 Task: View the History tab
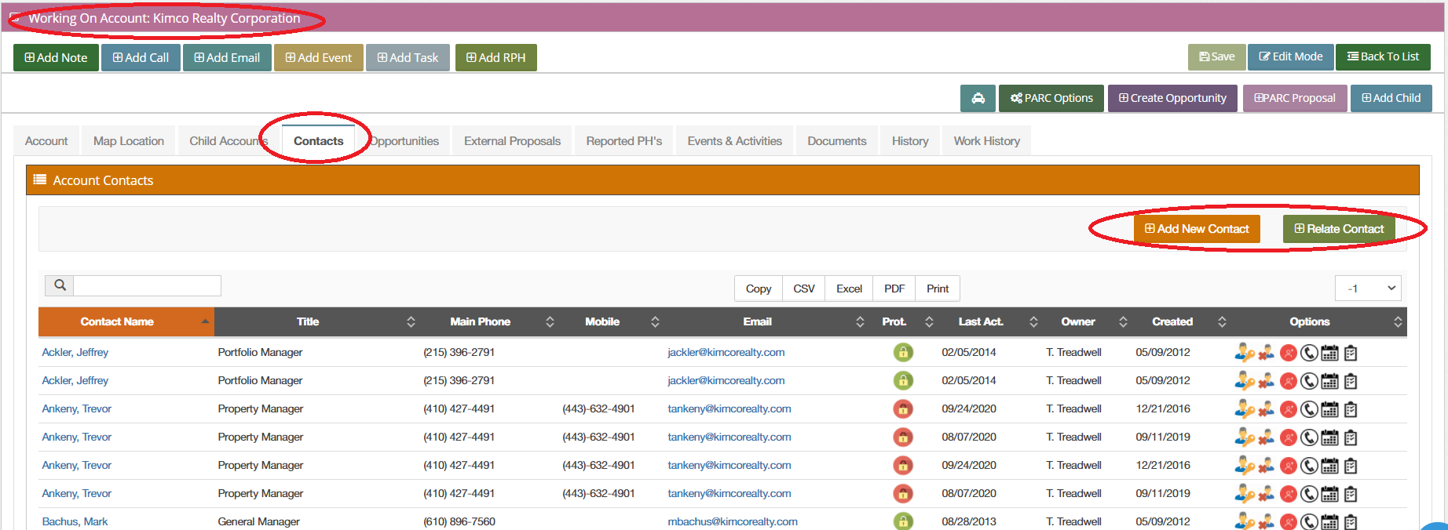click(910, 141)
